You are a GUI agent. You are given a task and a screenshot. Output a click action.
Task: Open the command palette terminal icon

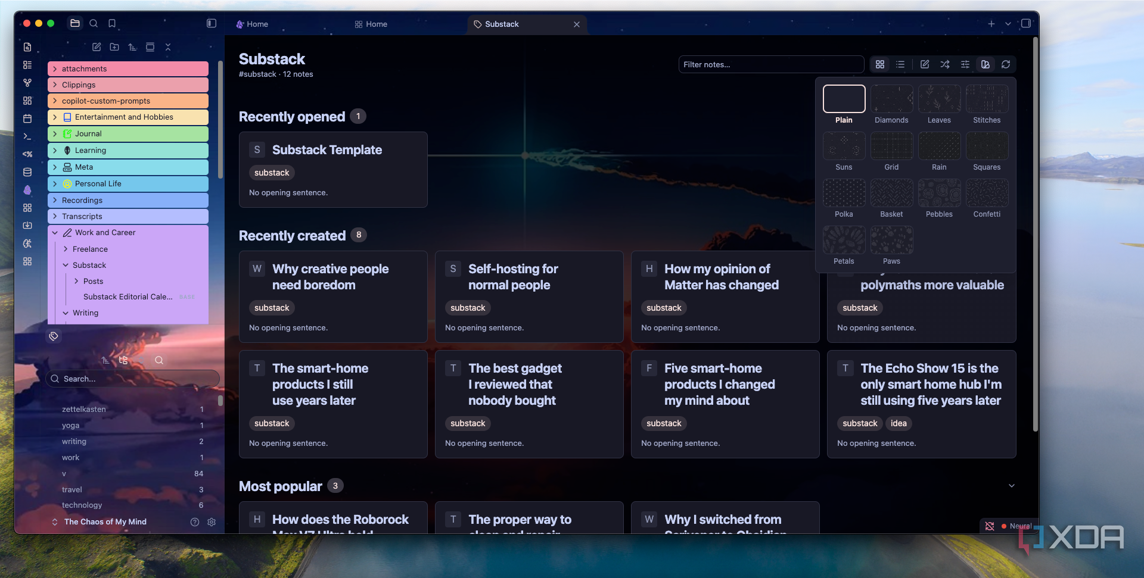click(27, 136)
